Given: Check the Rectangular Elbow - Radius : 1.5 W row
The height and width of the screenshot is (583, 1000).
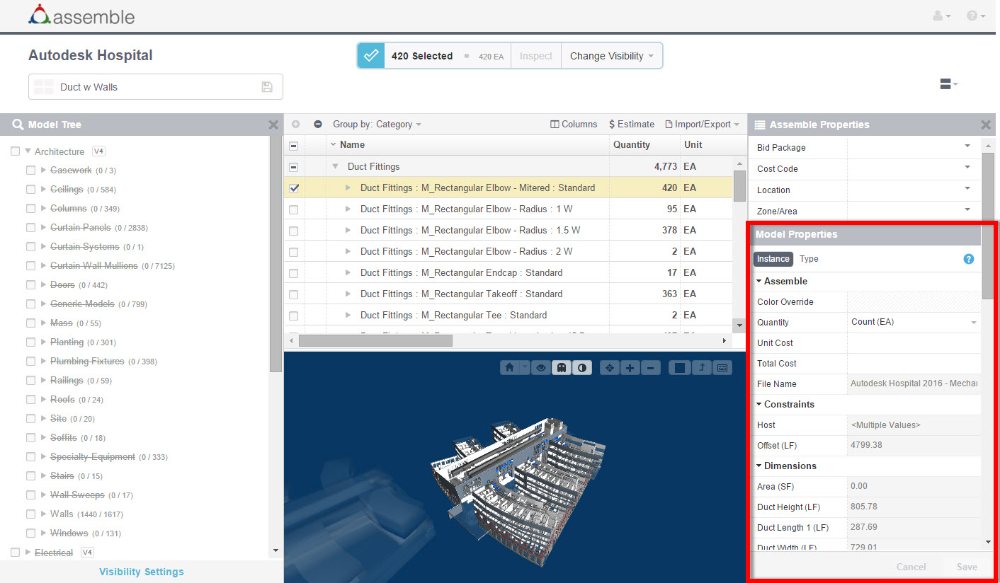Looking at the screenshot, I should 294,231.
